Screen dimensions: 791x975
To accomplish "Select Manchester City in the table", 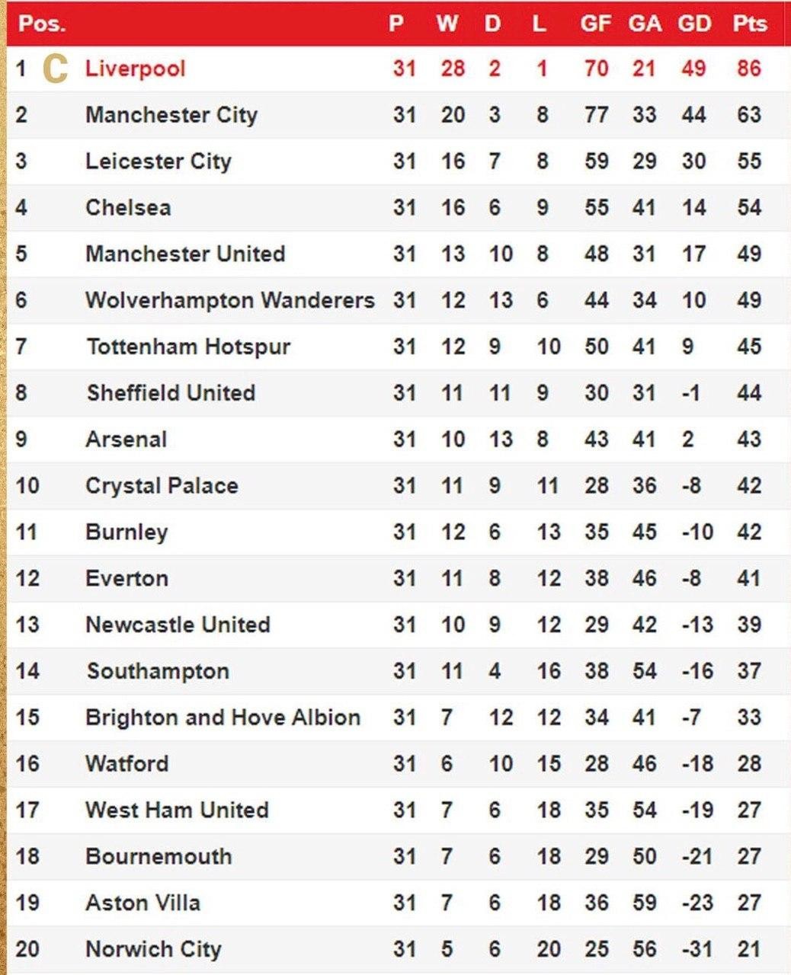I will pos(171,115).
